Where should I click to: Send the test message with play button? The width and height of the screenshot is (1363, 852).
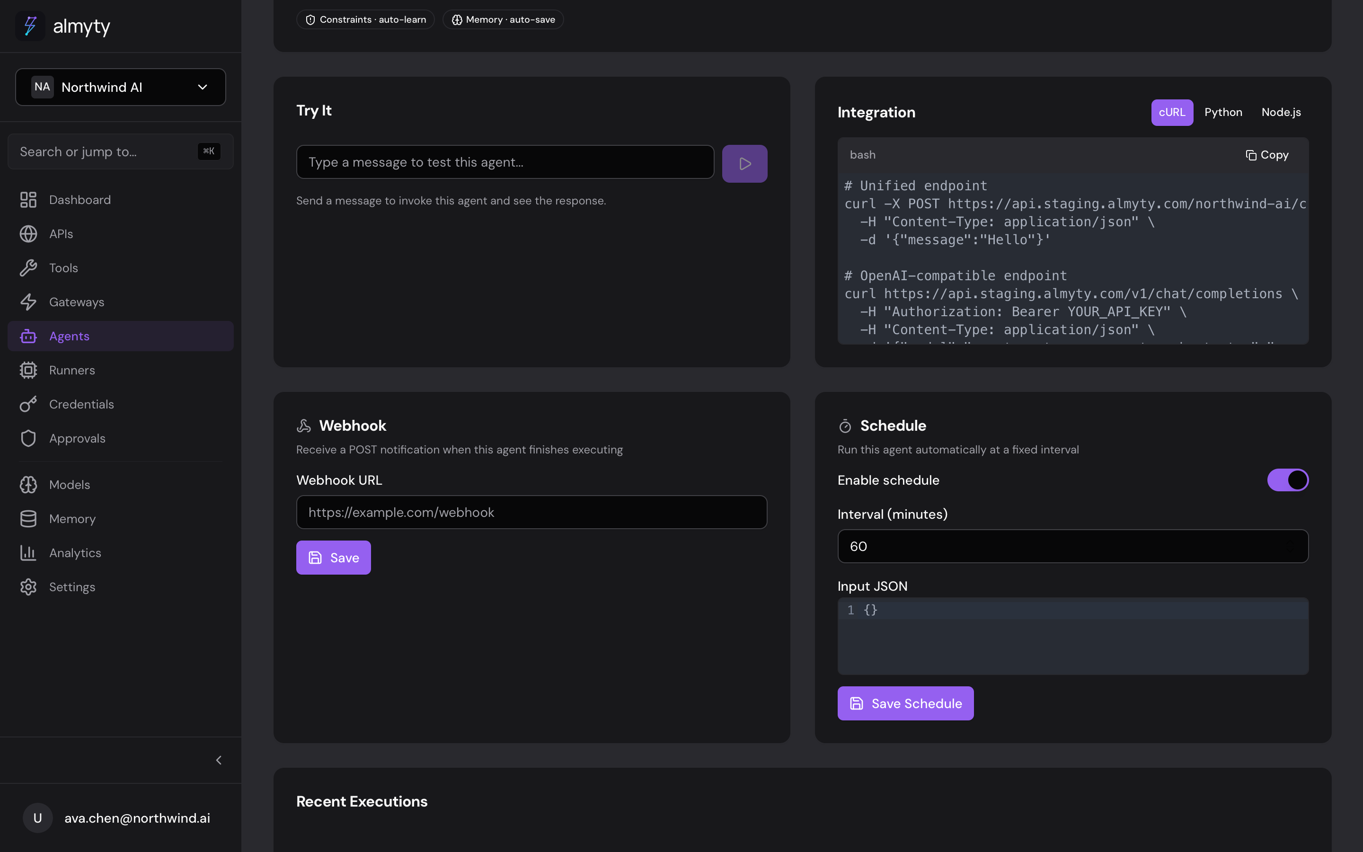click(744, 163)
